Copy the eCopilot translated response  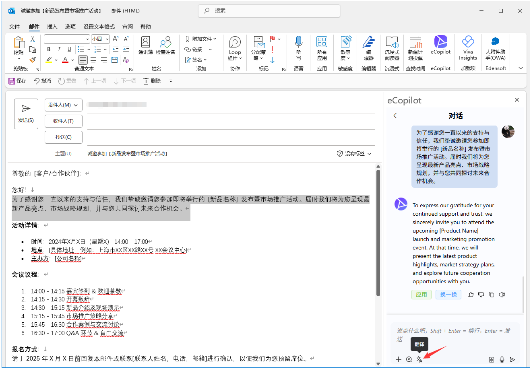pos(491,295)
